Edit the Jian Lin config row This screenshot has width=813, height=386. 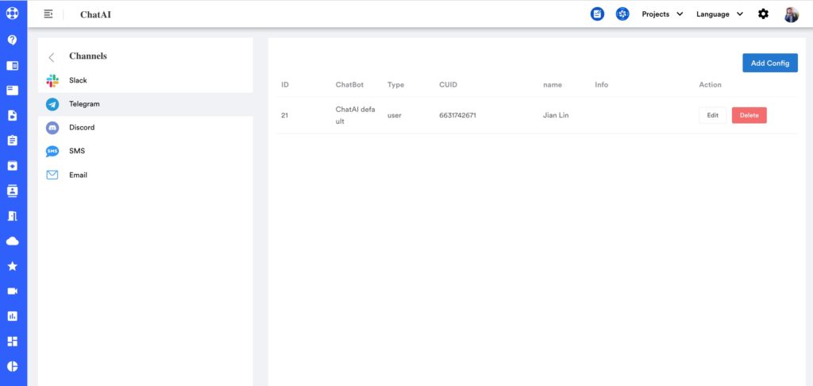712,115
